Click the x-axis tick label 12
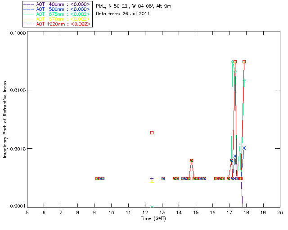This screenshot has width=288, height=230. [x=145, y=212]
